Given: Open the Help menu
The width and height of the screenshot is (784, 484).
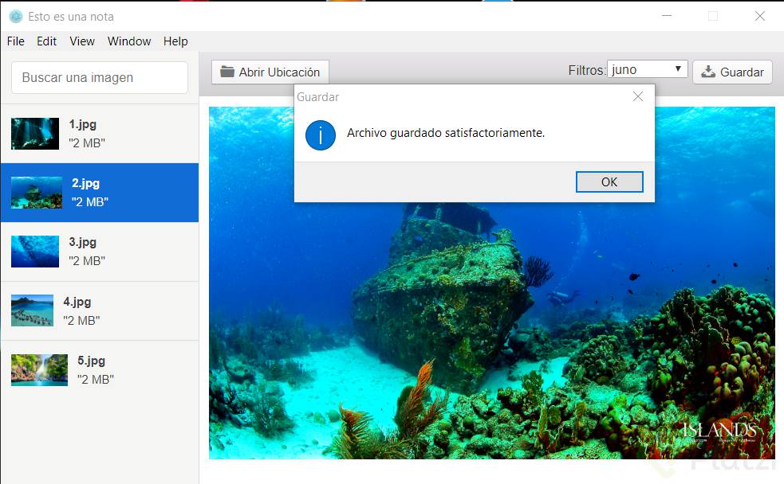Looking at the screenshot, I should click(175, 41).
